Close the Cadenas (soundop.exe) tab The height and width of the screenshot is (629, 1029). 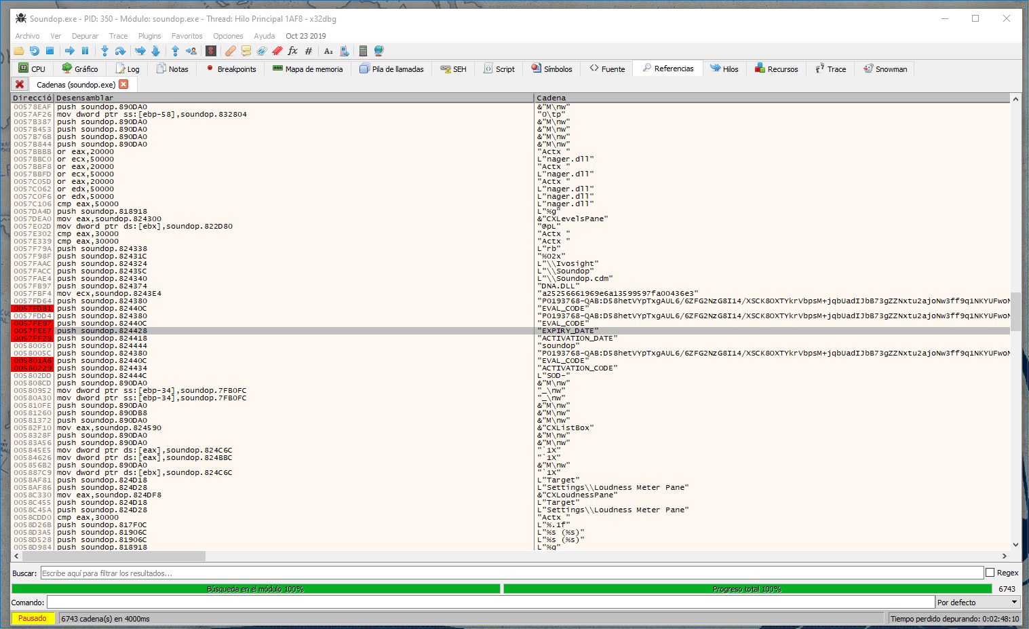point(123,84)
